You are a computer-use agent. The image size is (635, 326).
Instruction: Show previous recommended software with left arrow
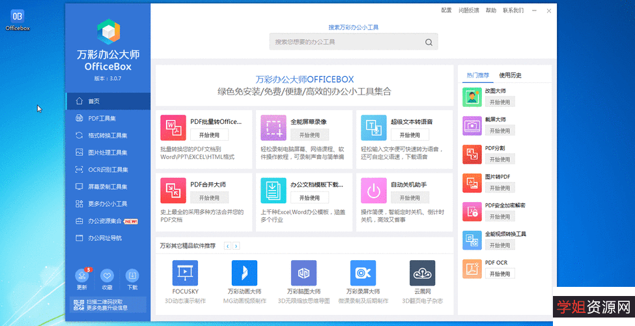[x=228, y=246]
